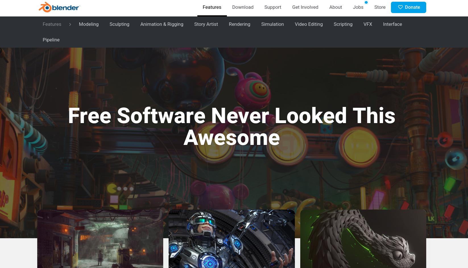
Task: Open the Story Artist section
Action: 206,24
